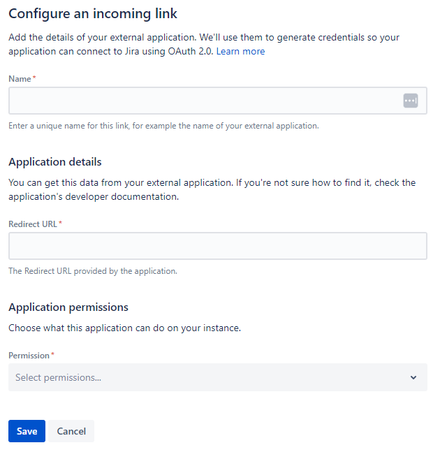Click the Permission field label
Viewport: 447px width, 466px height.
(x=29, y=356)
